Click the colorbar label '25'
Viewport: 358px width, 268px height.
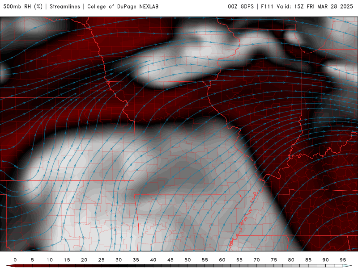[102, 260]
